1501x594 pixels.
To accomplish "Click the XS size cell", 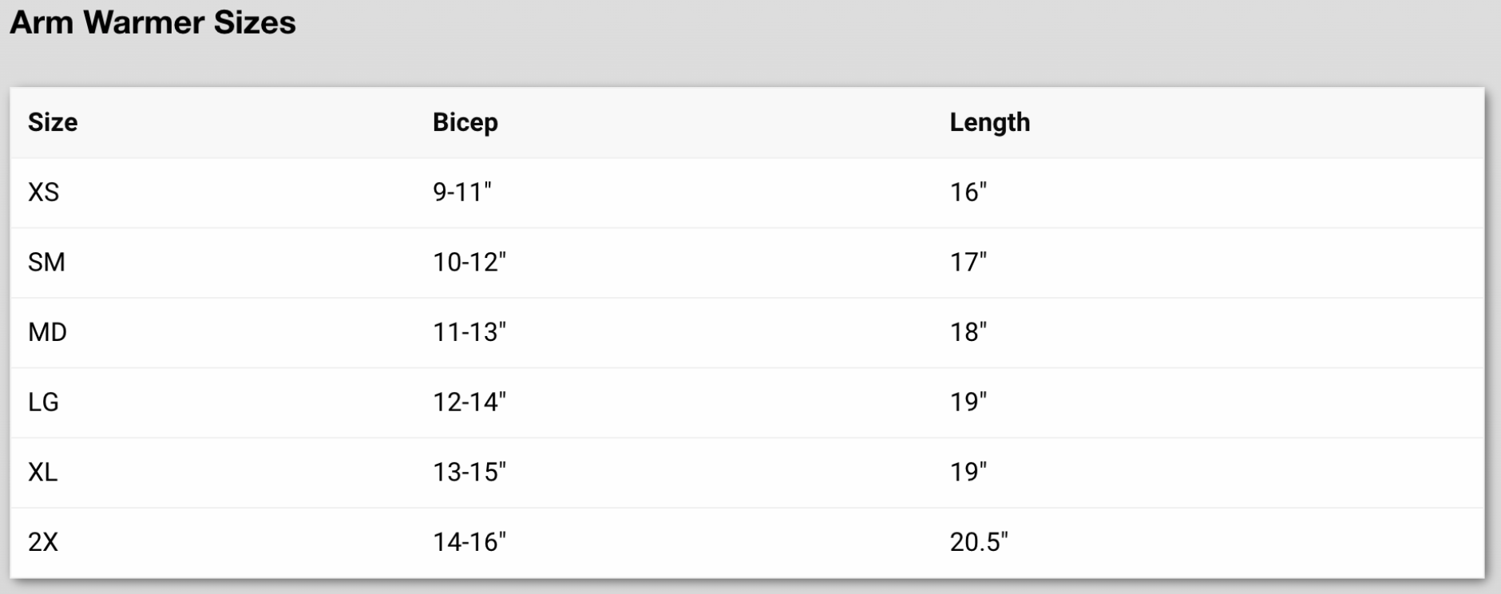I will tap(44, 192).
